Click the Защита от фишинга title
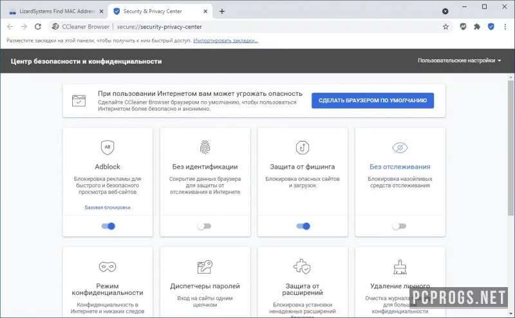Image resolution: width=515 pixels, height=318 pixels. (302, 167)
